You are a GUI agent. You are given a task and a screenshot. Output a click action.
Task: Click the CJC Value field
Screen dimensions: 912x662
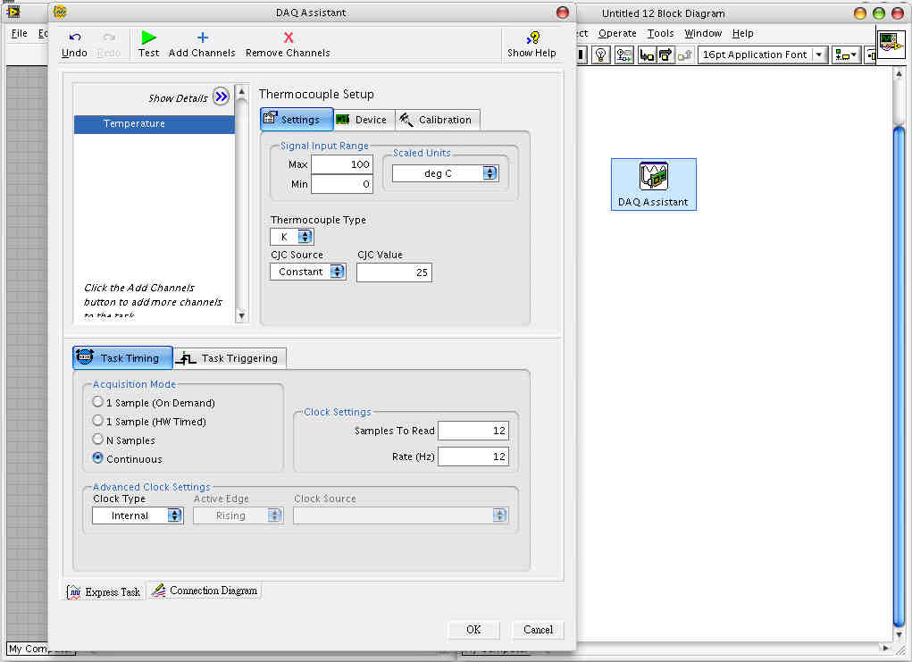point(394,272)
